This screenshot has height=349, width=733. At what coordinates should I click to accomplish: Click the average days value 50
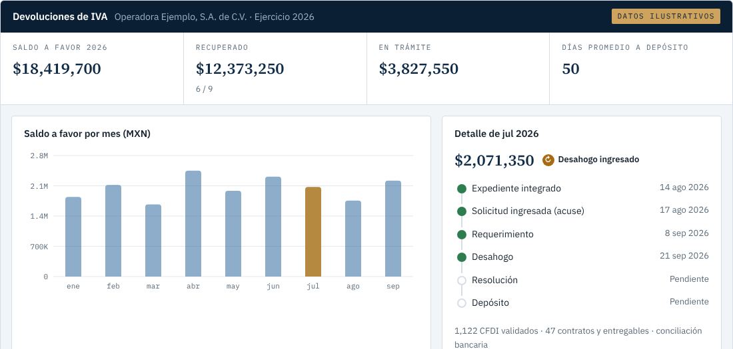[x=570, y=69]
